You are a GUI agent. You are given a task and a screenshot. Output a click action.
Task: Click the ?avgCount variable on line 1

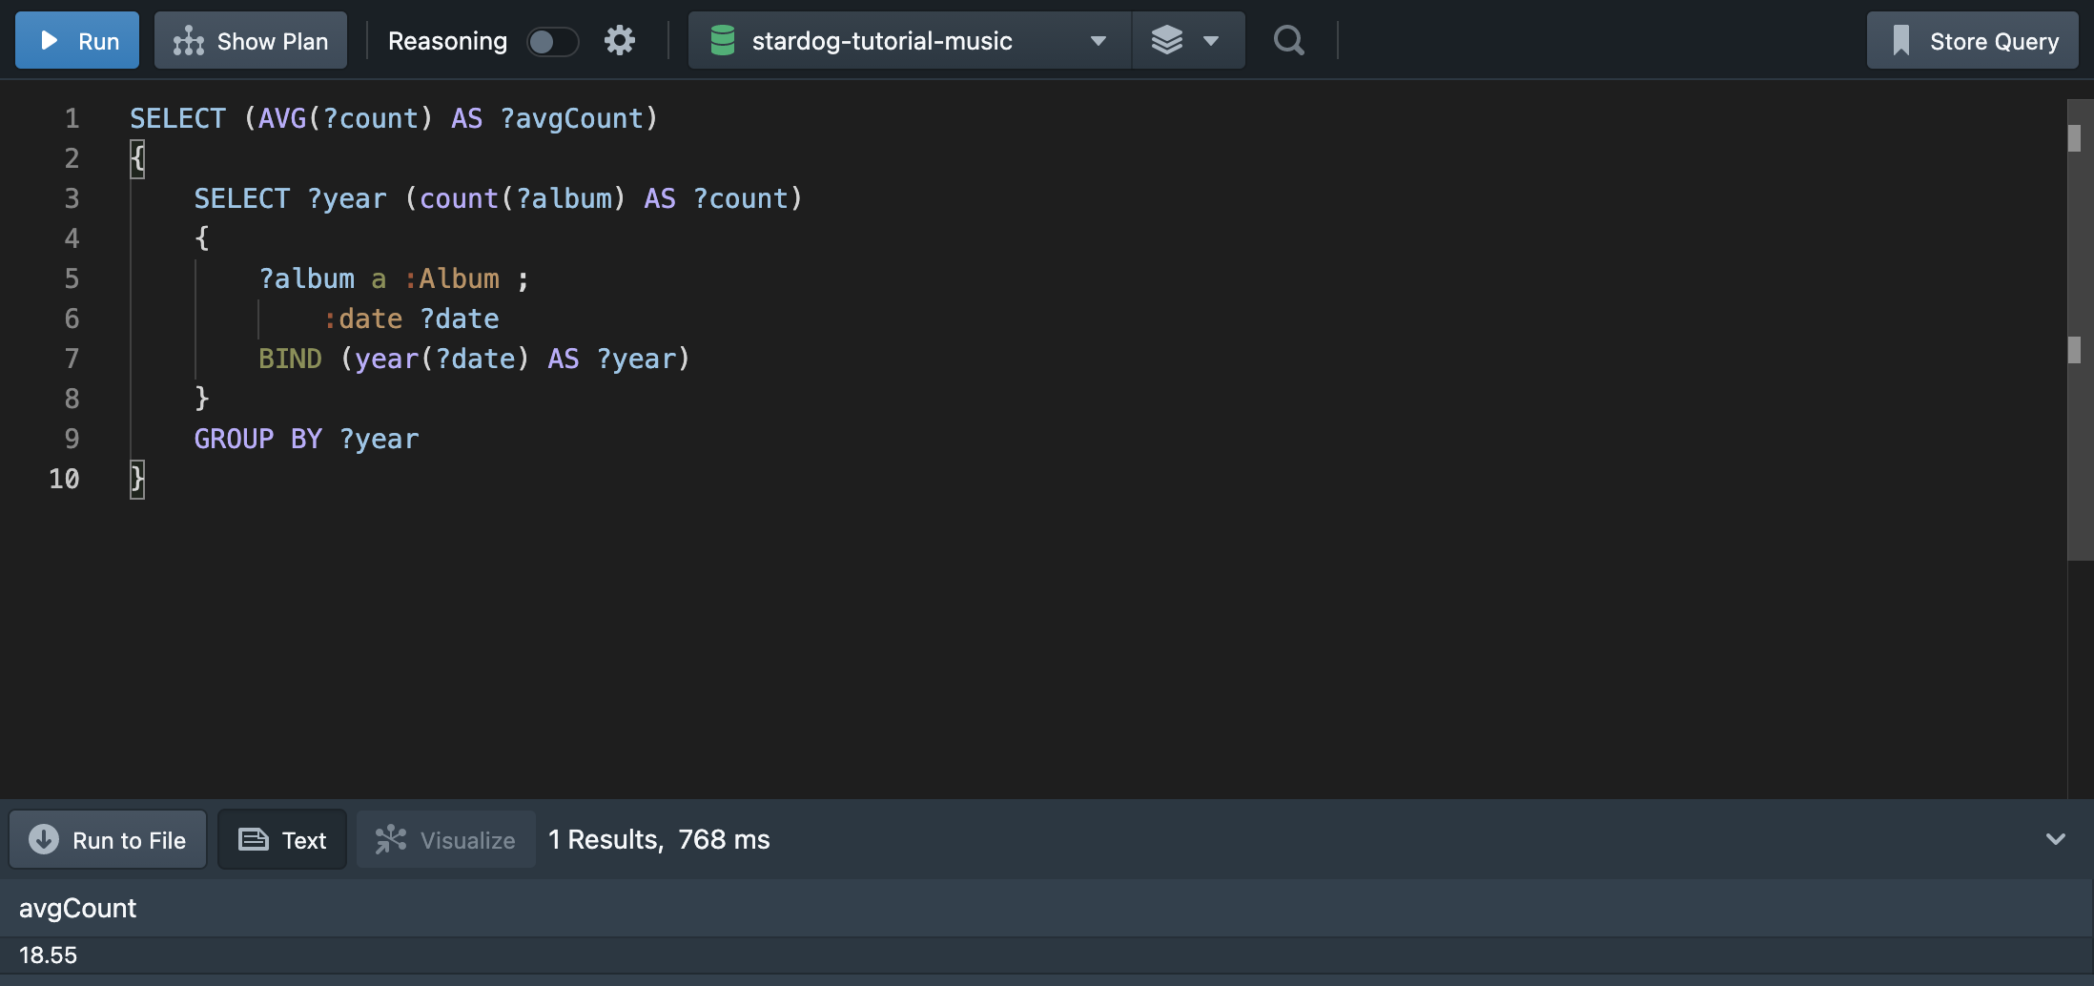(x=572, y=118)
